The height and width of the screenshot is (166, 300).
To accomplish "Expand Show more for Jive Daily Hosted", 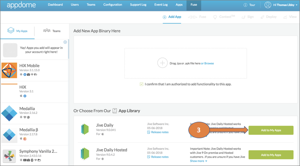I will pos(199,161).
